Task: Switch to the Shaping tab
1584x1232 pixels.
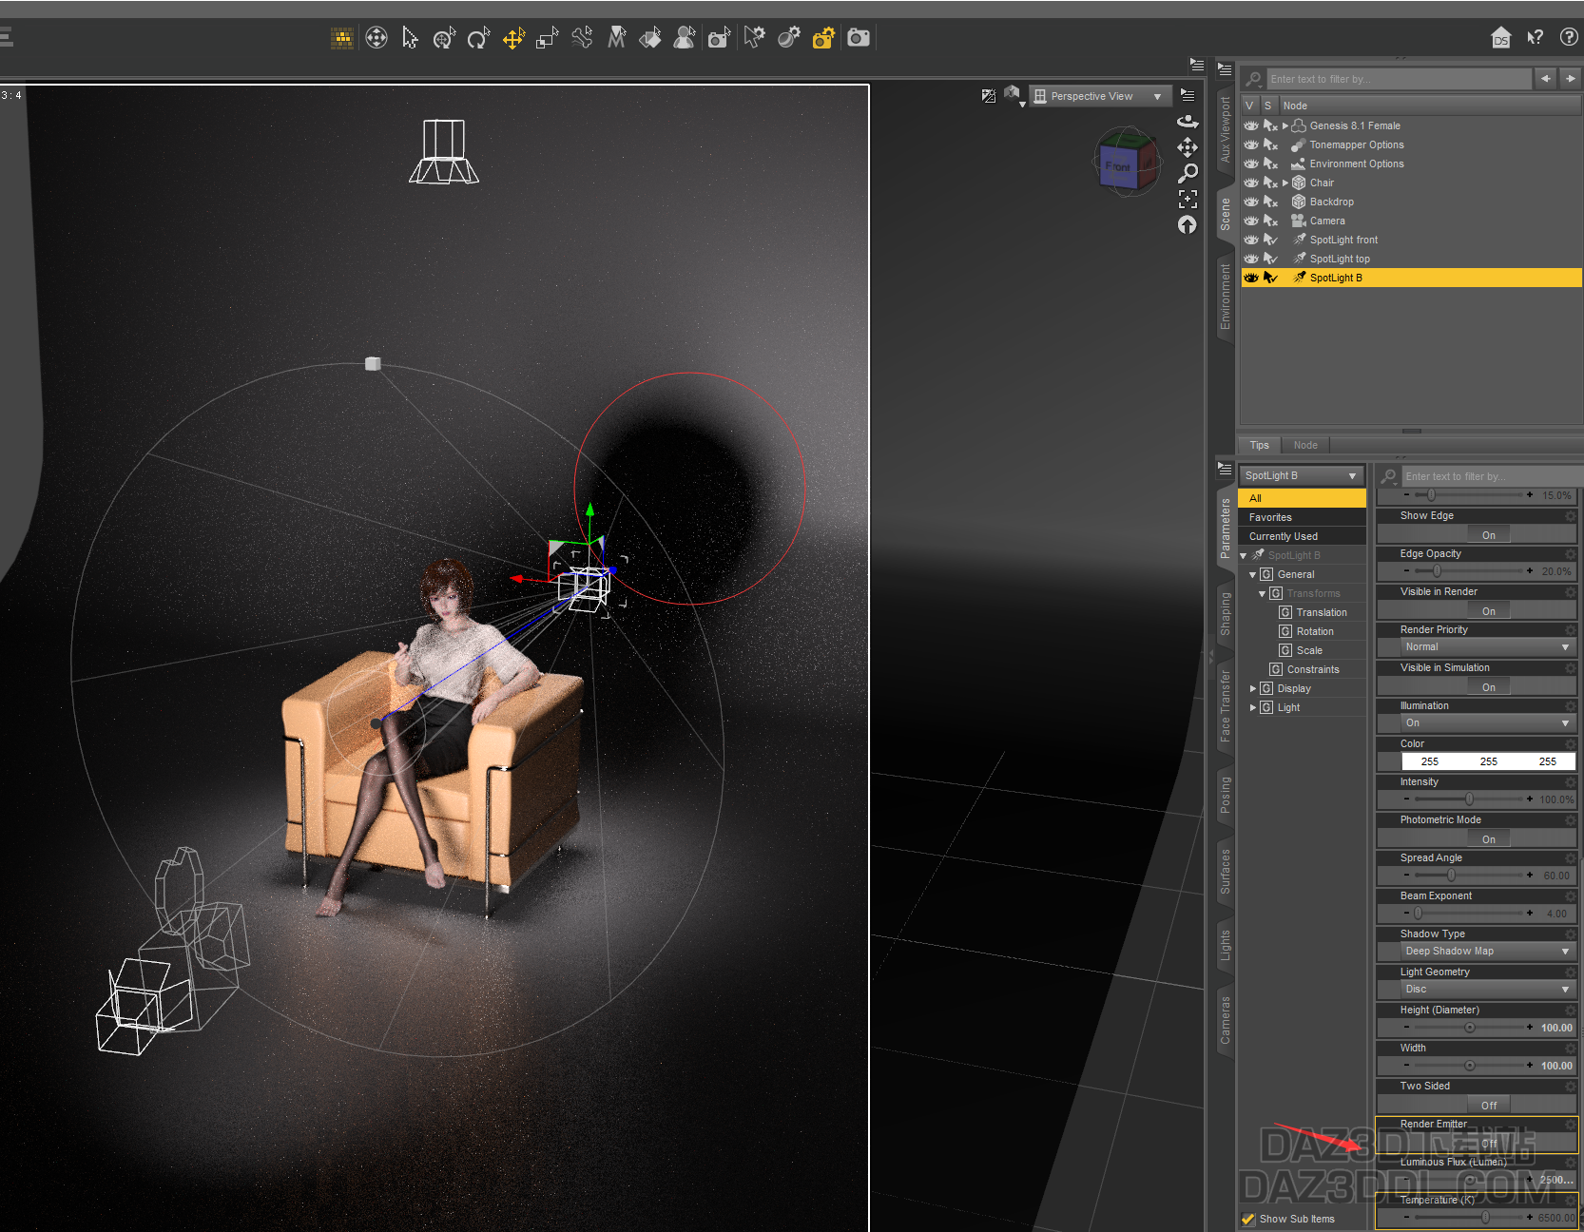Action: tap(1225, 614)
